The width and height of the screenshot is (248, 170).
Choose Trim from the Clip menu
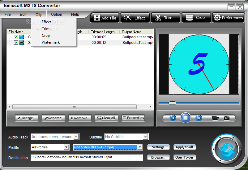[54, 29]
